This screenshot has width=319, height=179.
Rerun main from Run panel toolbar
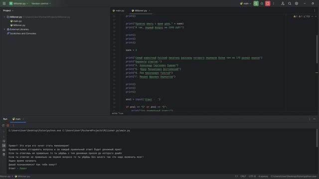point(3,125)
